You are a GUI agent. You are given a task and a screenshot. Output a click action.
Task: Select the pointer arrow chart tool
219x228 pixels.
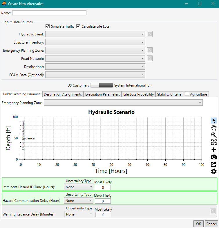213,121
